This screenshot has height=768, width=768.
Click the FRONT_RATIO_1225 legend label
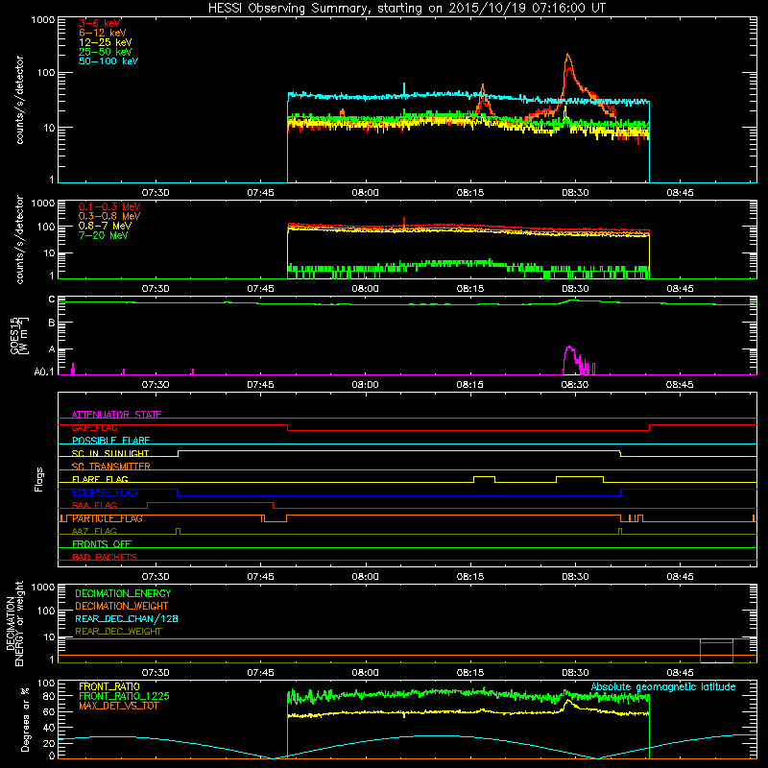pos(124,696)
